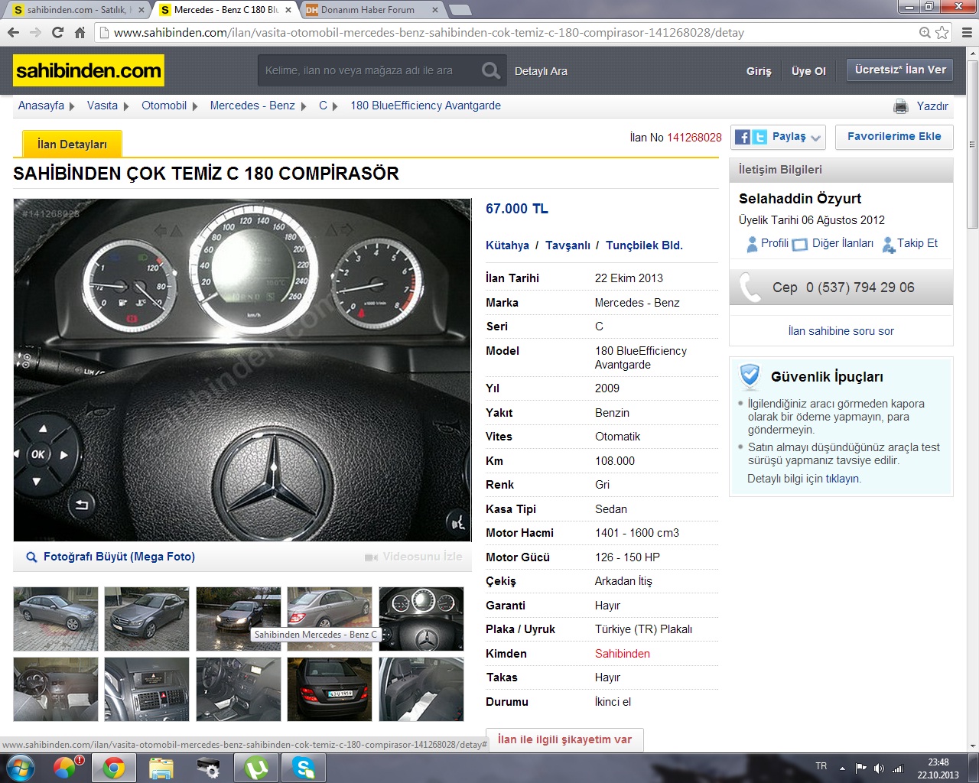Go back with the browser back arrow
Image resolution: width=979 pixels, height=783 pixels.
click(x=13, y=32)
